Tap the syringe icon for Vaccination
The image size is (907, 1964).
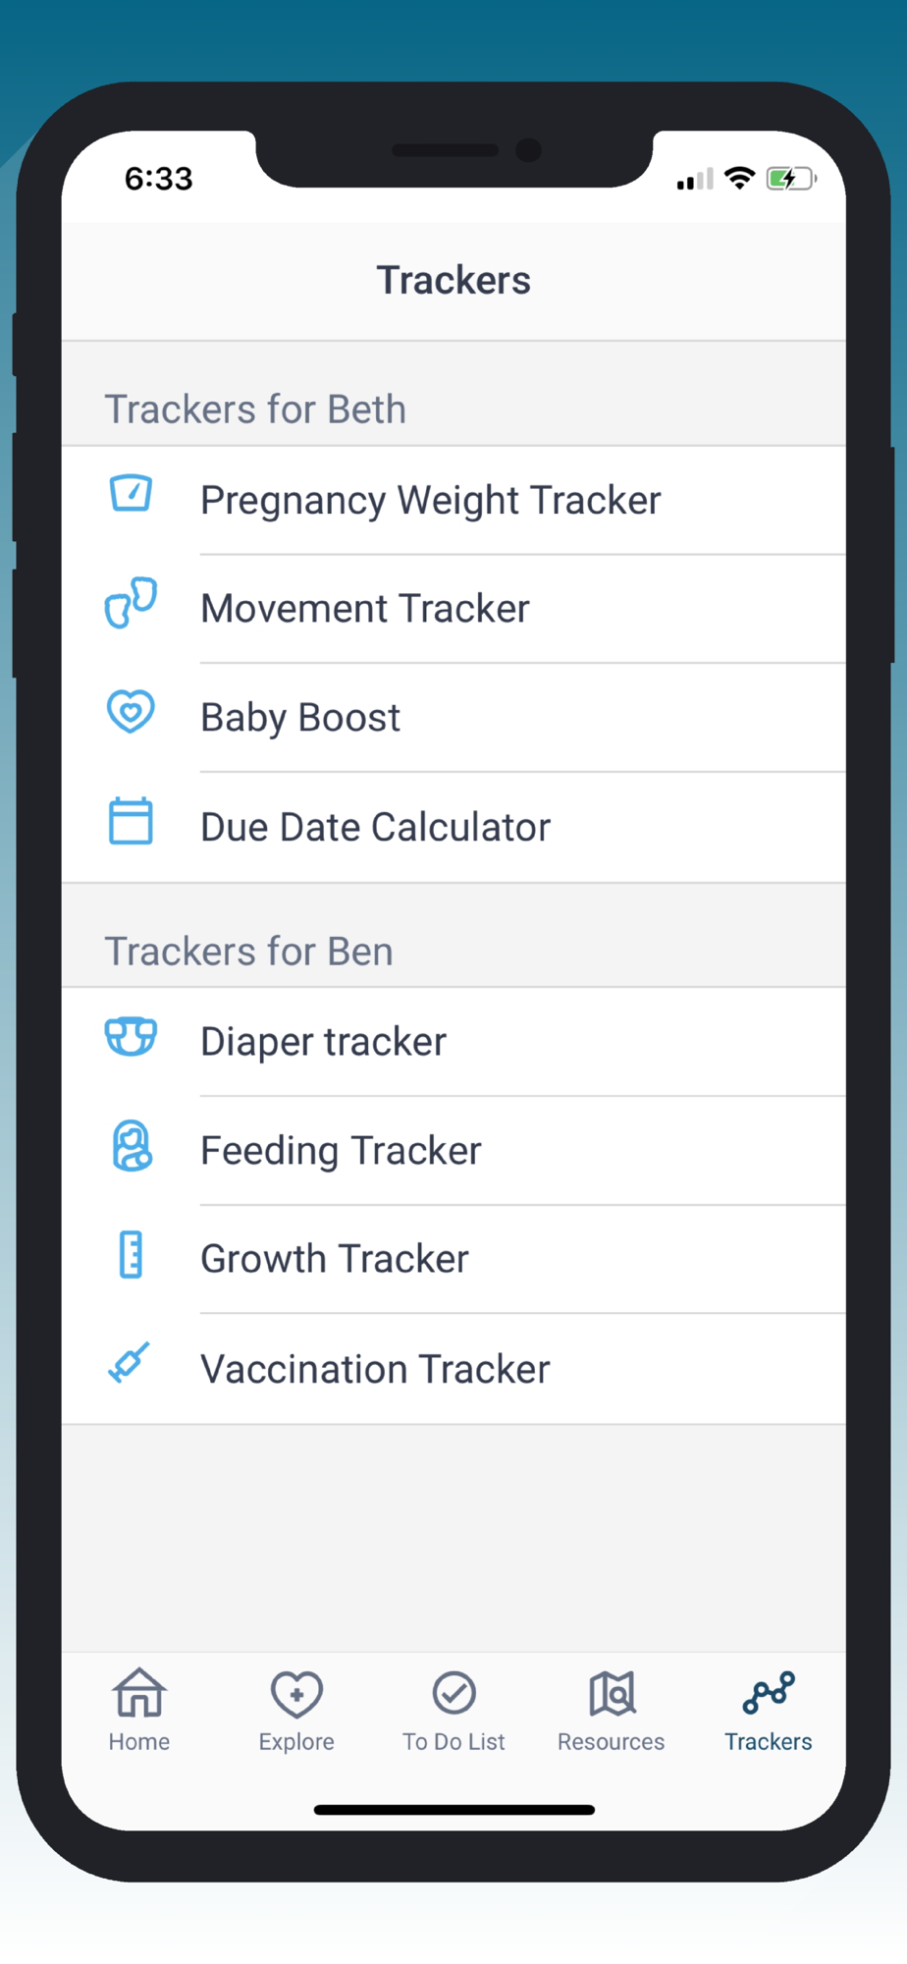(130, 1363)
